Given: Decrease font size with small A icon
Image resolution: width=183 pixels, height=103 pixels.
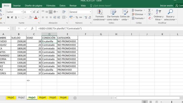Looking at the screenshot, I should point(38,12).
